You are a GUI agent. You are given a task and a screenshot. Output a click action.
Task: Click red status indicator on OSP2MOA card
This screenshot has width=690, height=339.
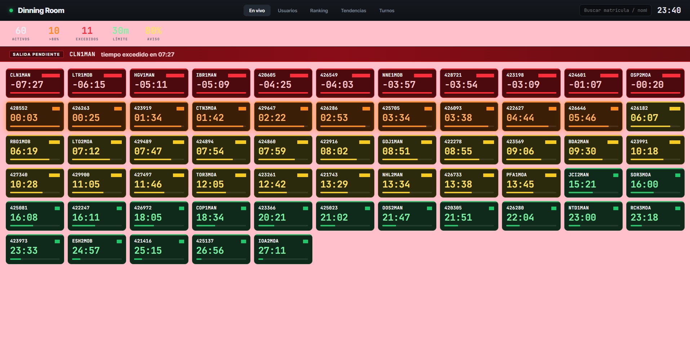[671, 76]
